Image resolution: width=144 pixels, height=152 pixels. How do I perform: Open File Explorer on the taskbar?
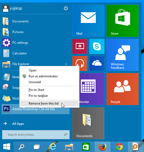(x=69, y=147)
